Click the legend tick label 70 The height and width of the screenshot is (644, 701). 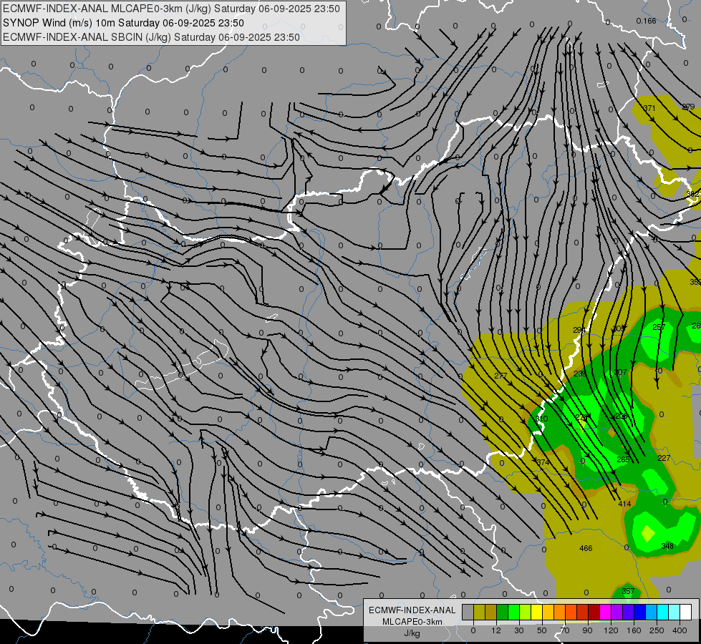click(x=565, y=630)
